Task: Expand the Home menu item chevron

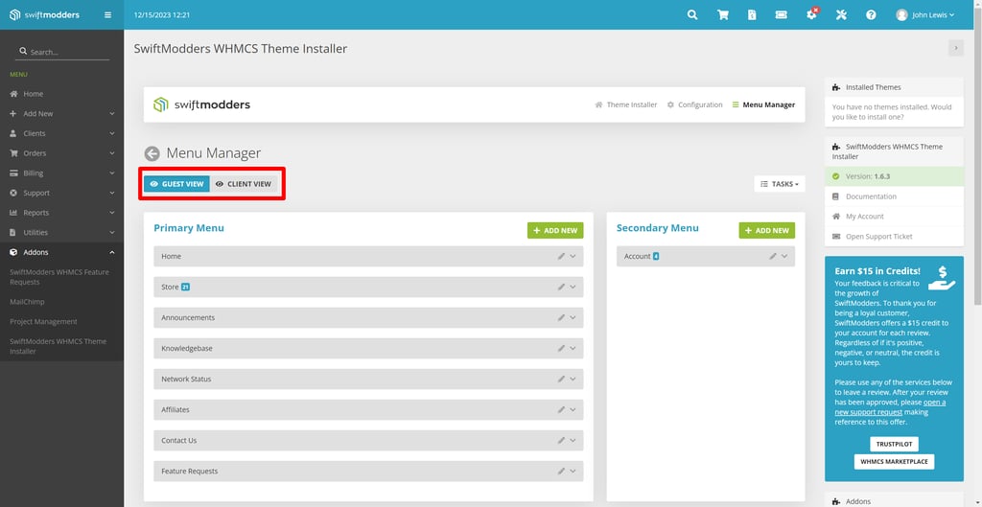Action: click(573, 256)
